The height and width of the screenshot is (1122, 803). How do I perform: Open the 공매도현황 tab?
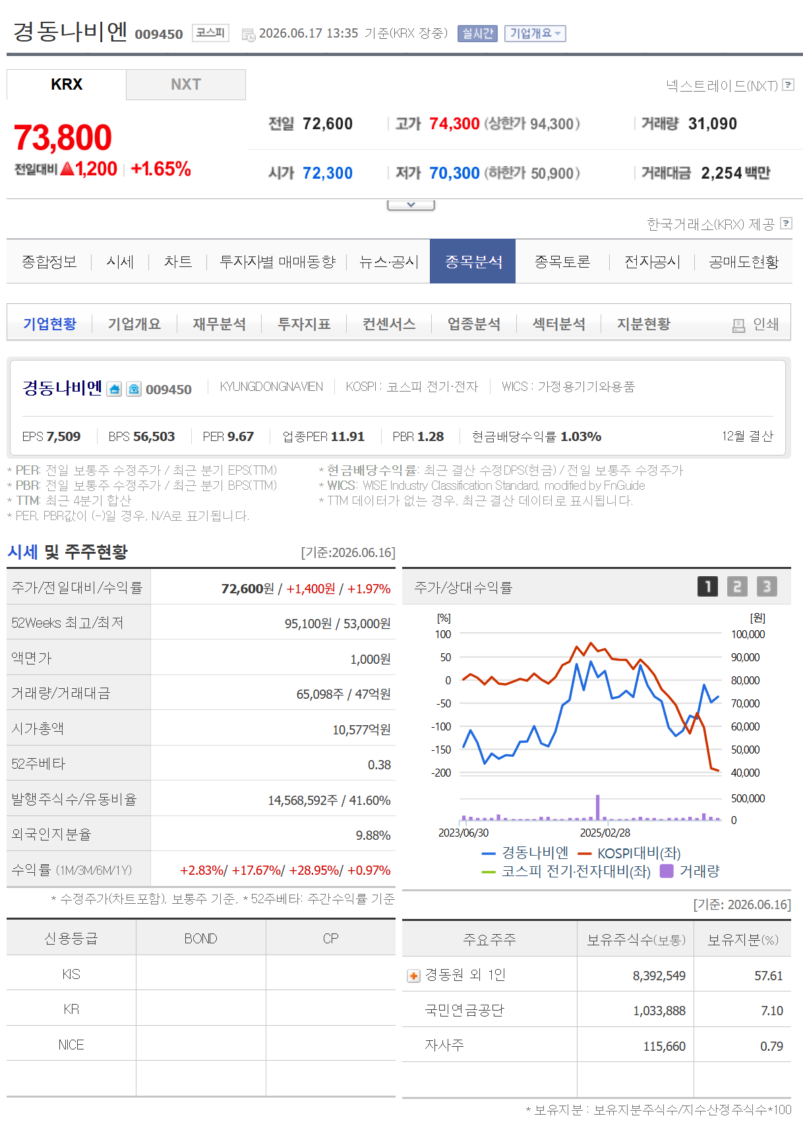[744, 262]
